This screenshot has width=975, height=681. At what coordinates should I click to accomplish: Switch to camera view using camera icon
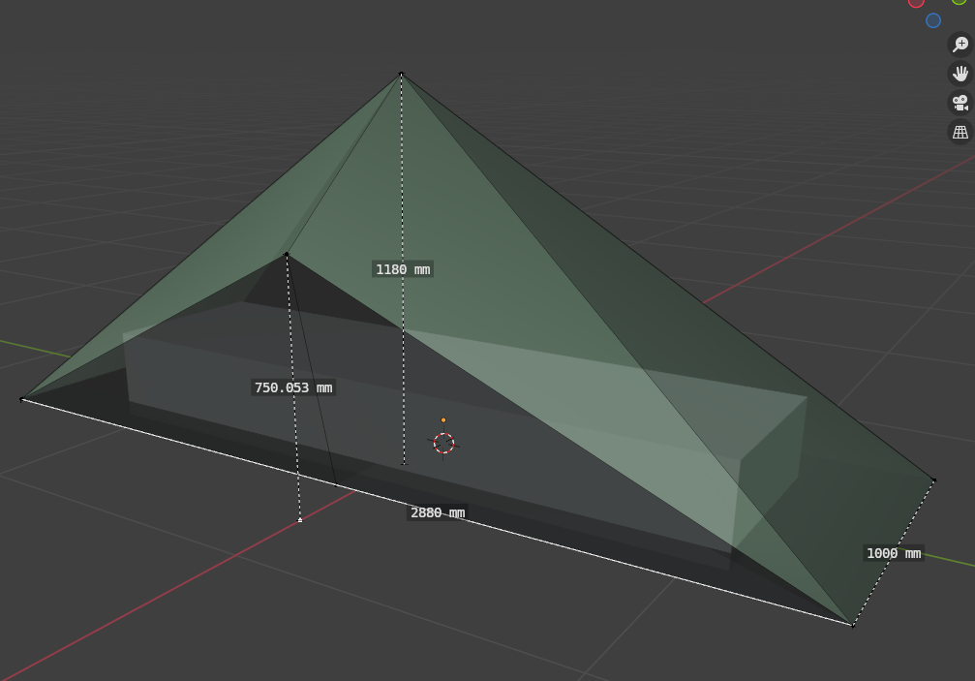tap(960, 103)
